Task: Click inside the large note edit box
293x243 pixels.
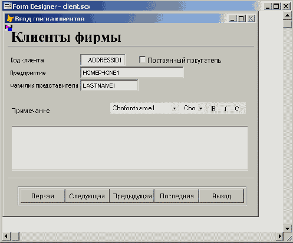Action: tap(130, 148)
